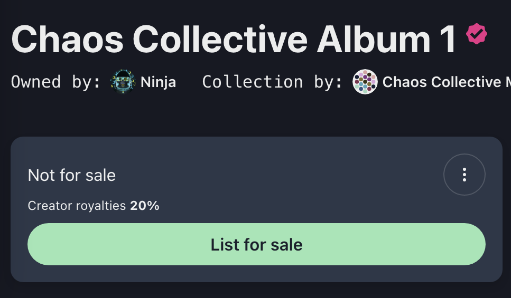The image size is (511, 298).
Task: Click the word "Collective" in the page title
Action: pyautogui.click(x=219, y=39)
